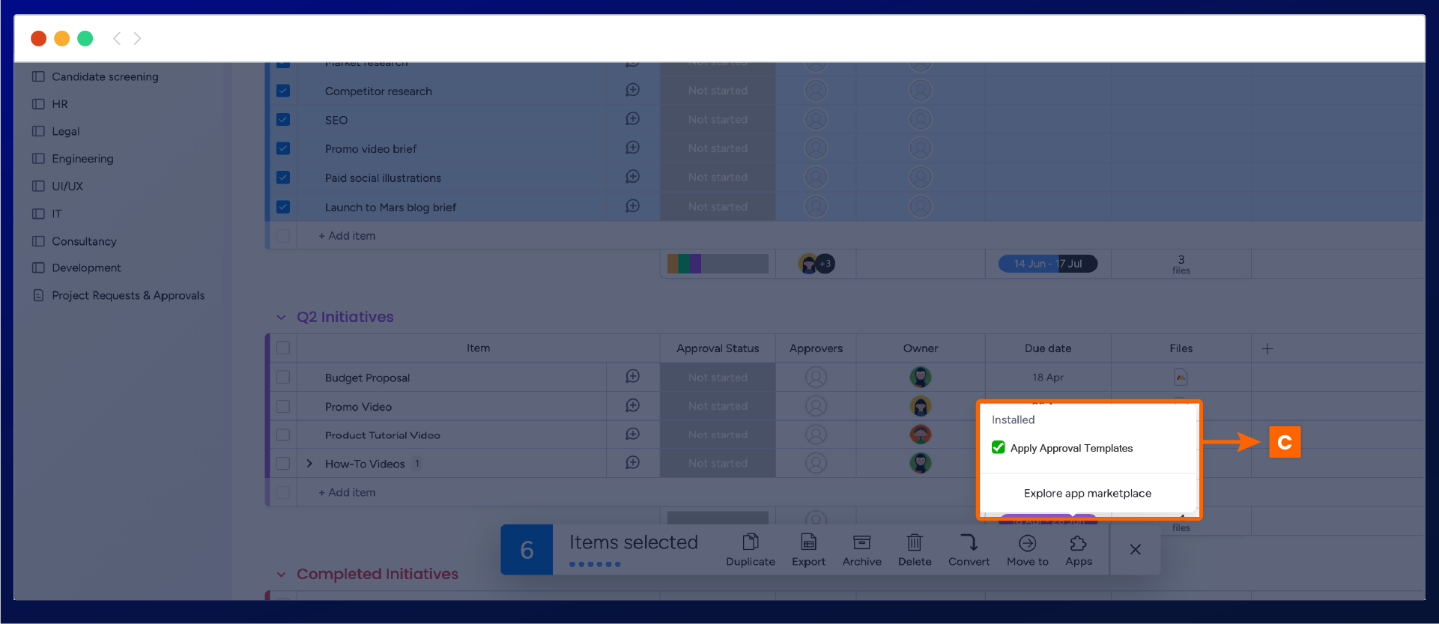Uncheck the Competitor research row checkbox
This screenshot has height=624, width=1439.
pos(283,91)
